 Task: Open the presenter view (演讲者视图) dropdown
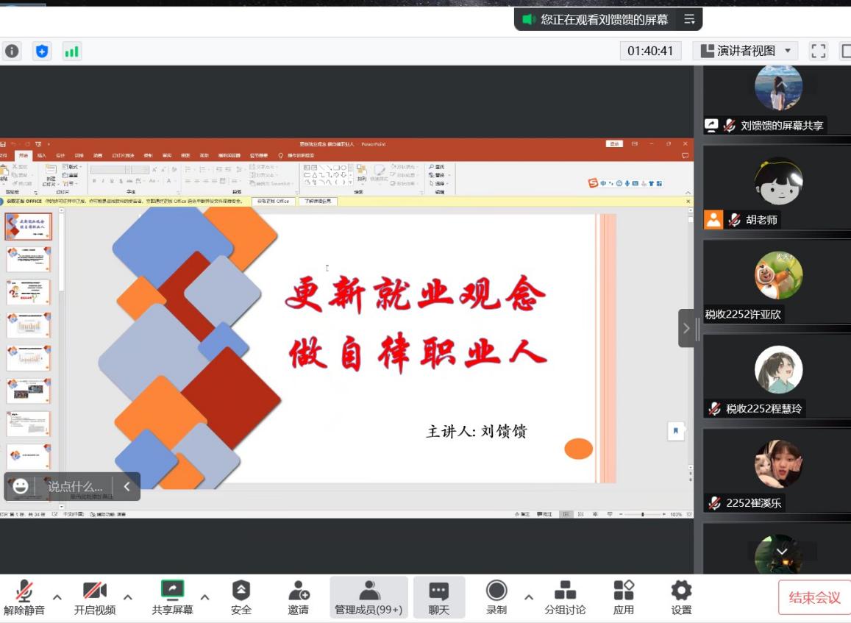pos(747,51)
